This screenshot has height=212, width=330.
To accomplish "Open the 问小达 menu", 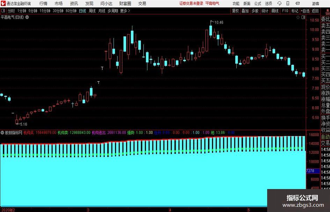I will tap(106, 3).
